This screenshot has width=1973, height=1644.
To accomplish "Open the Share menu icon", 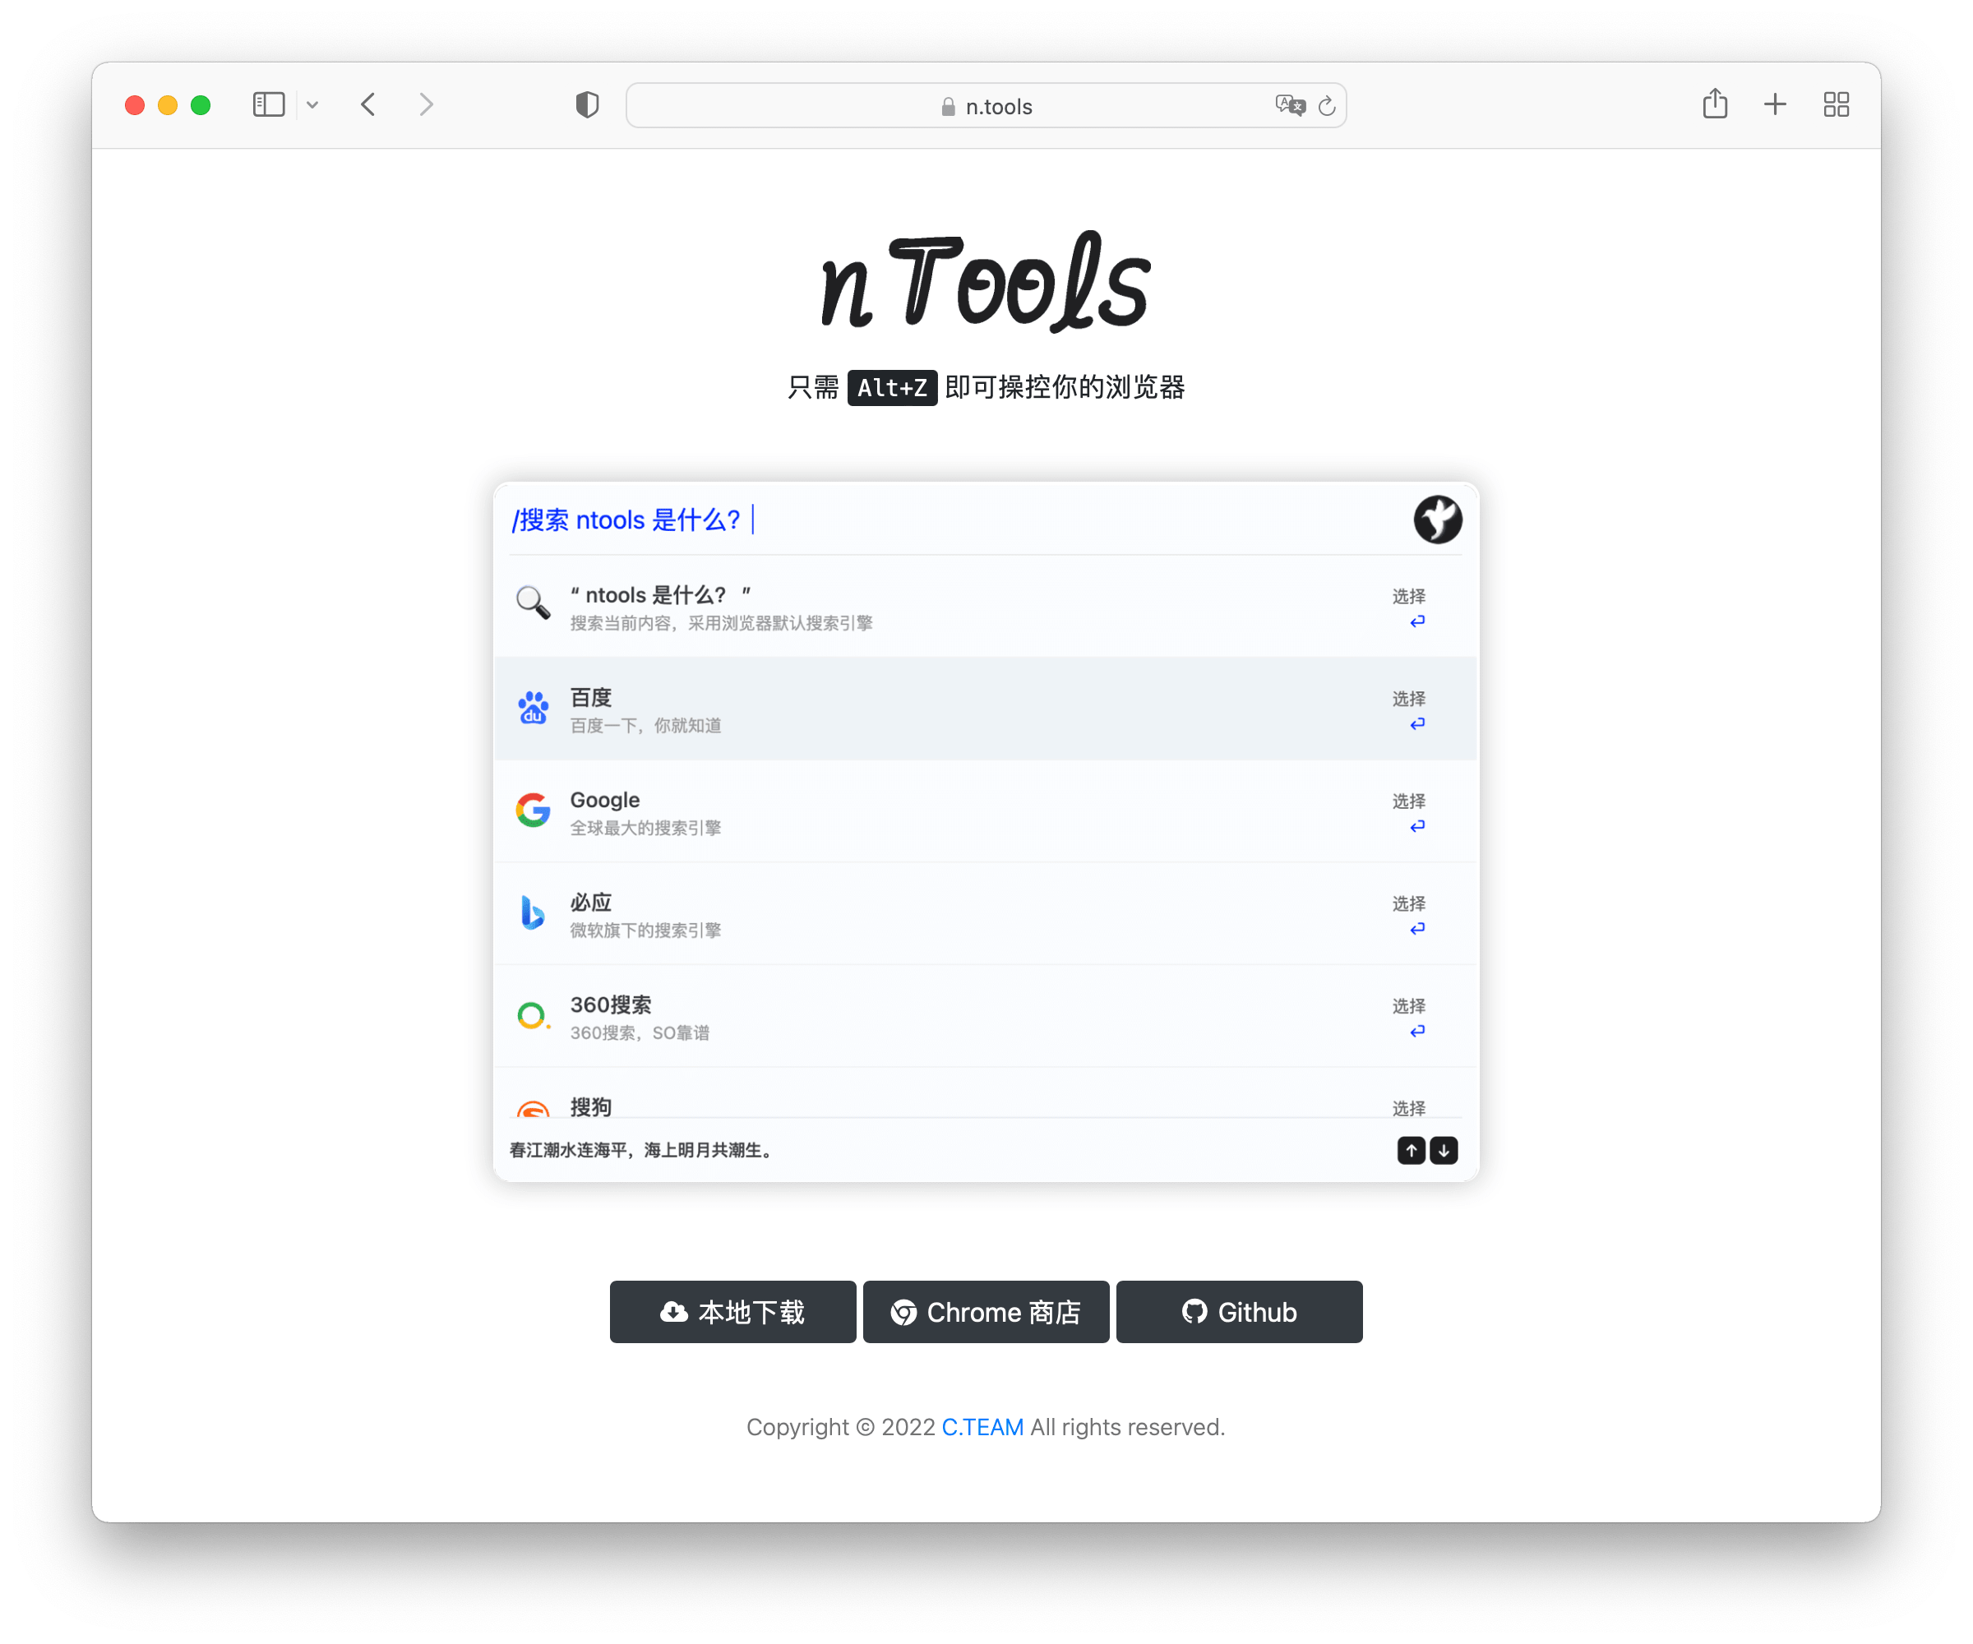I will (1715, 104).
